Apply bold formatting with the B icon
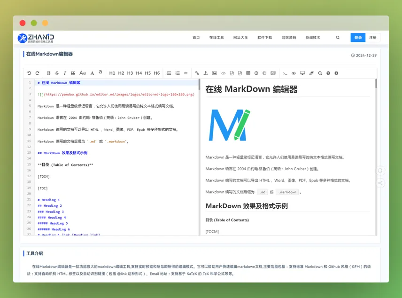The width and height of the screenshot is (402, 298). coord(48,73)
